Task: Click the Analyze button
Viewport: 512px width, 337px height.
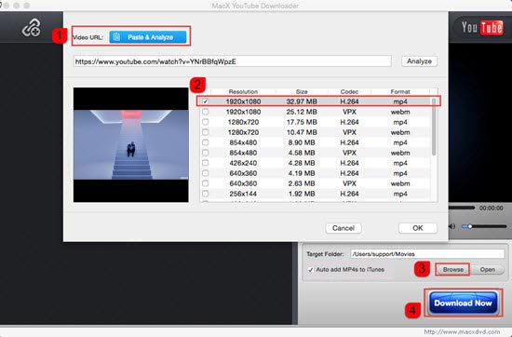Action: click(x=419, y=61)
